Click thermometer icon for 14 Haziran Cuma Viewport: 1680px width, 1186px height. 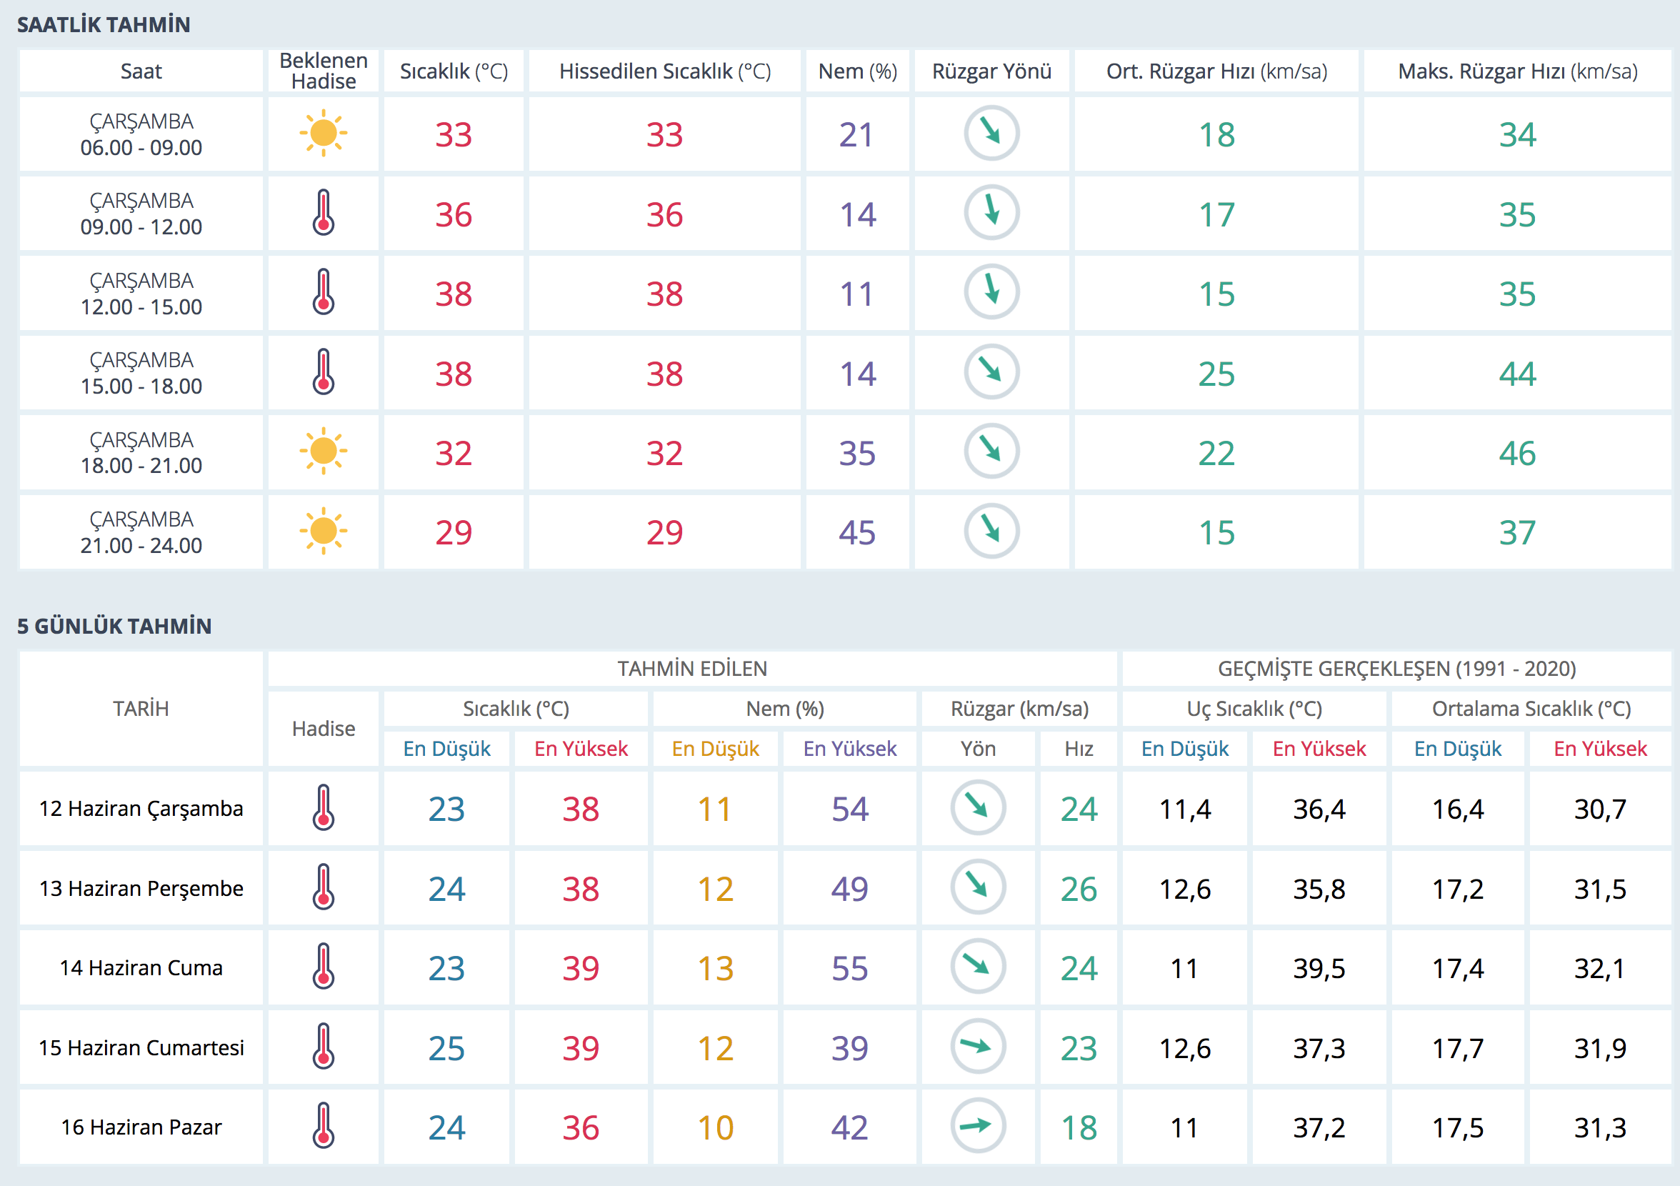[x=323, y=967]
